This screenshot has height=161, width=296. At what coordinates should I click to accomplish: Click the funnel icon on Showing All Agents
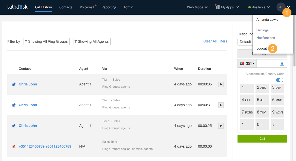pos(76,41)
